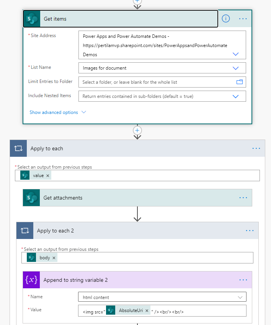The width and height of the screenshot is (271, 325).
Task: Expand the List Name dropdown
Action: point(236,68)
